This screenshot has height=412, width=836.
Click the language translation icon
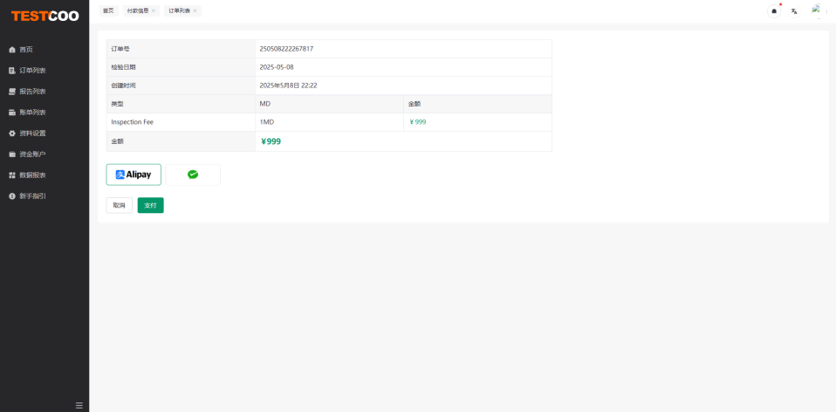click(x=794, y=10)
